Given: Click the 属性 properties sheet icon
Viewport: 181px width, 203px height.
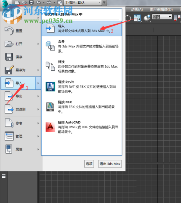Looking at the screenshot, I should [9, 149].
